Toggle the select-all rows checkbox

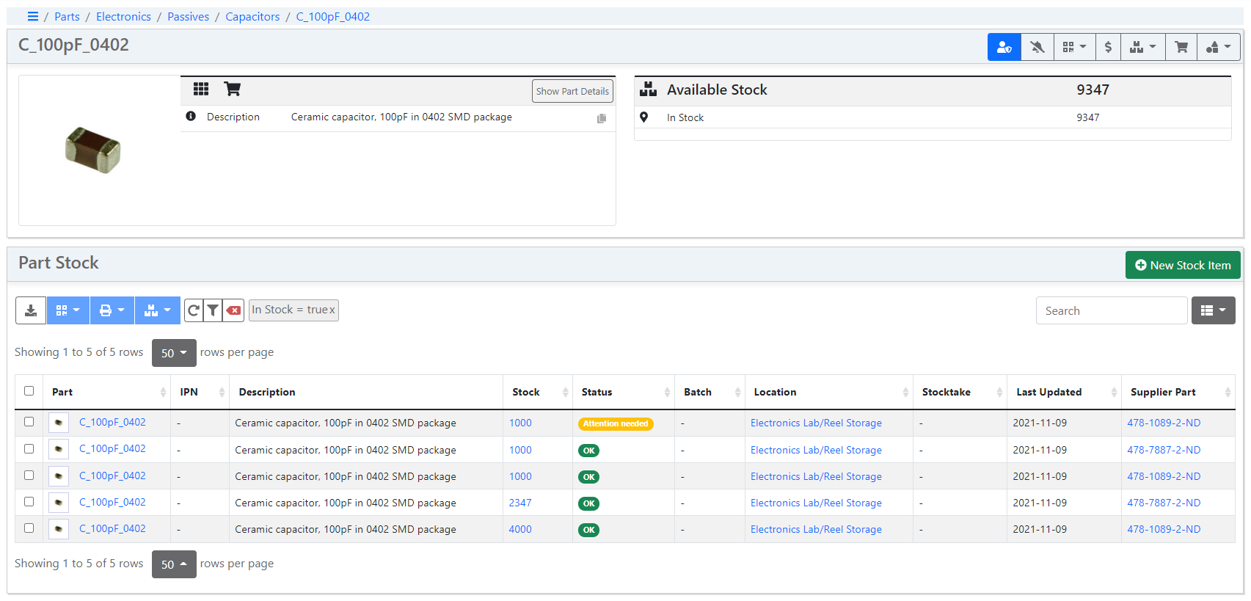point(29,391)
